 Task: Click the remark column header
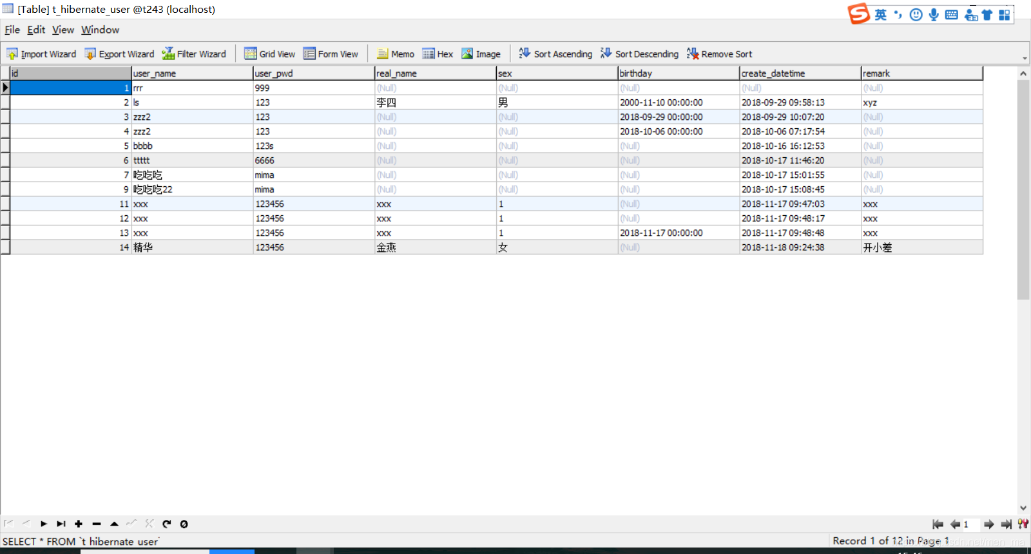(922, 73)
